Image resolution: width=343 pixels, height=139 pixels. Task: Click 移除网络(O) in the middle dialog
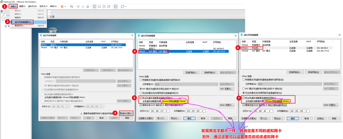pyautogui.click(x=210, y=73)
